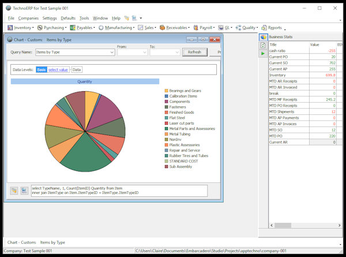The image size is (346, 257).
Task: Expand the From date dropdown
Action: [x=145, y=53]
